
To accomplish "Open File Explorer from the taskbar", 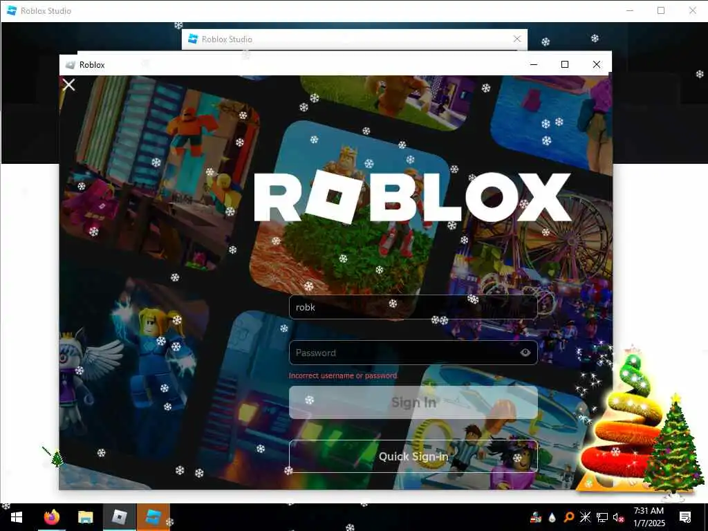I will pyautogui.click(x=85, y=517).
